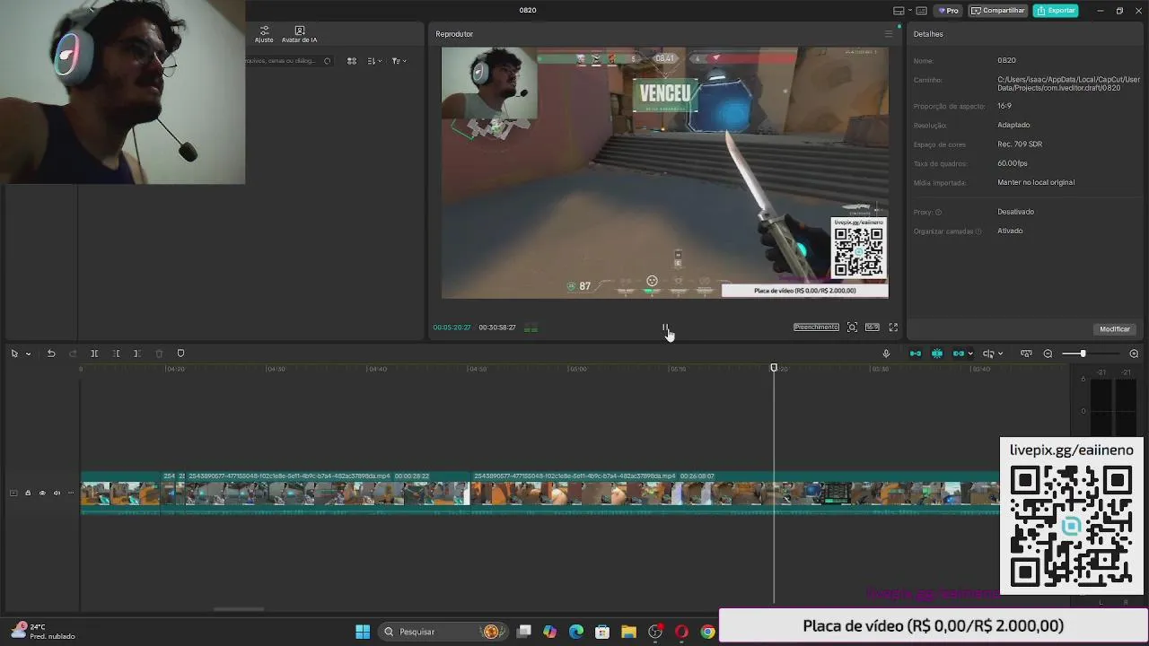1149x646 pixels.
Task: Click the Proxy info icon
Action: click(x=938, y=212)
